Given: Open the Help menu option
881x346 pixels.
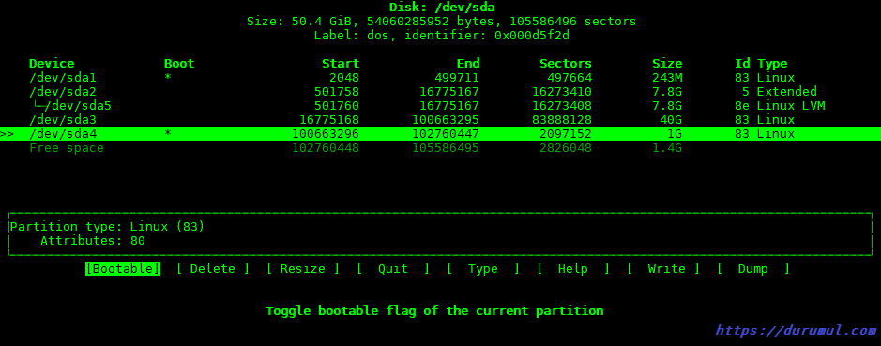Looking at the screenshot, I should pos(572,269).
